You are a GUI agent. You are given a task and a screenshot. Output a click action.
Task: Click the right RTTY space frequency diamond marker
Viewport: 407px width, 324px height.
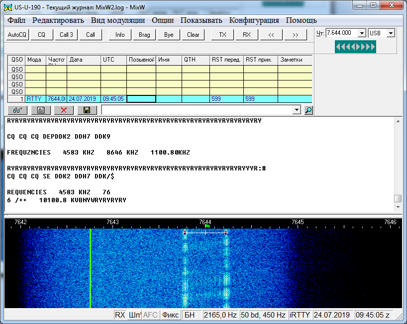coord(225,233)
